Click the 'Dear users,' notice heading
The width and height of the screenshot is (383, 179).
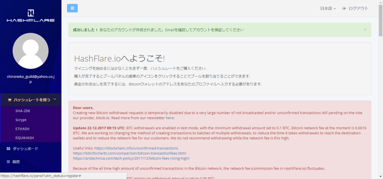pyautogui.click(x=83, y=107)
